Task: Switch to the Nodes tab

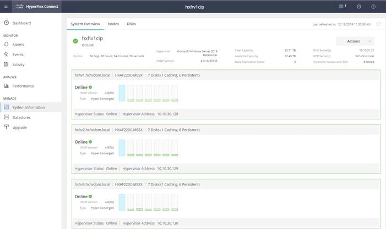Action: 113,24
